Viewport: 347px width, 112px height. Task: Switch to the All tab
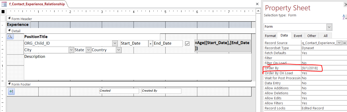325,35
